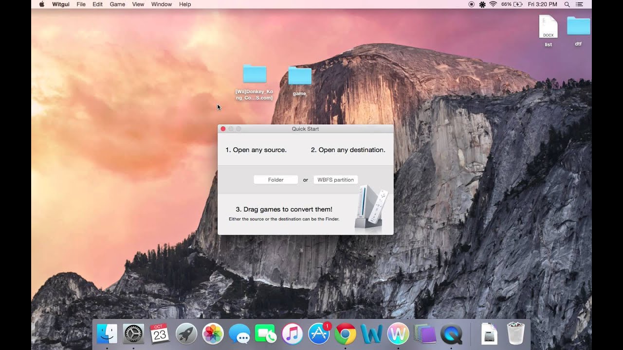Image resolution: width=623 pixels, height=350 pixels.
Task: Select the dtf folder on the desktop
Action: 578,31
